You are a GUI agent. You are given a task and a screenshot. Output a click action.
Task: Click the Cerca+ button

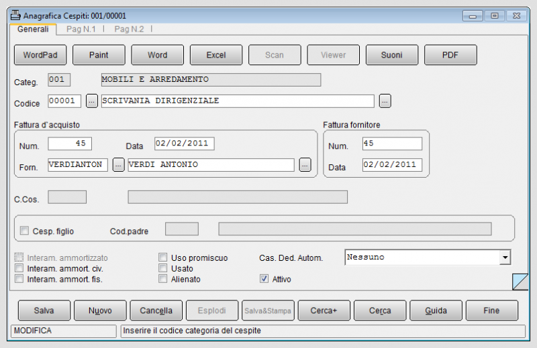(324, 310)
